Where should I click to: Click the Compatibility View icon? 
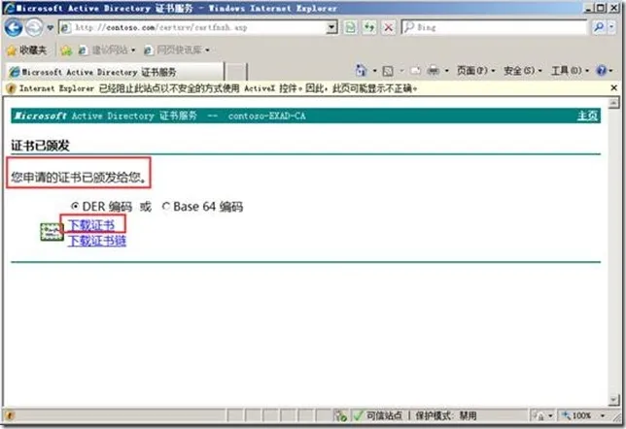click(x=351, y=27)
